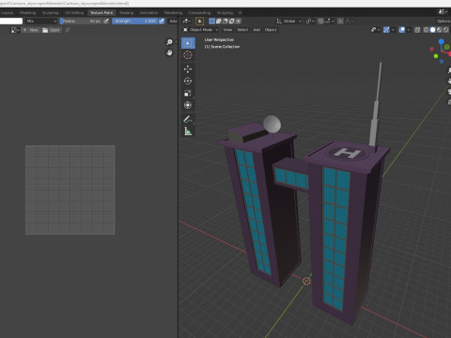
Task: Toggle radius pen pressure icon
Action: click(x=106, y=21)
